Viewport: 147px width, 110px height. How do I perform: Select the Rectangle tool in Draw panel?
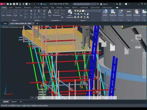tap(25, 11)
